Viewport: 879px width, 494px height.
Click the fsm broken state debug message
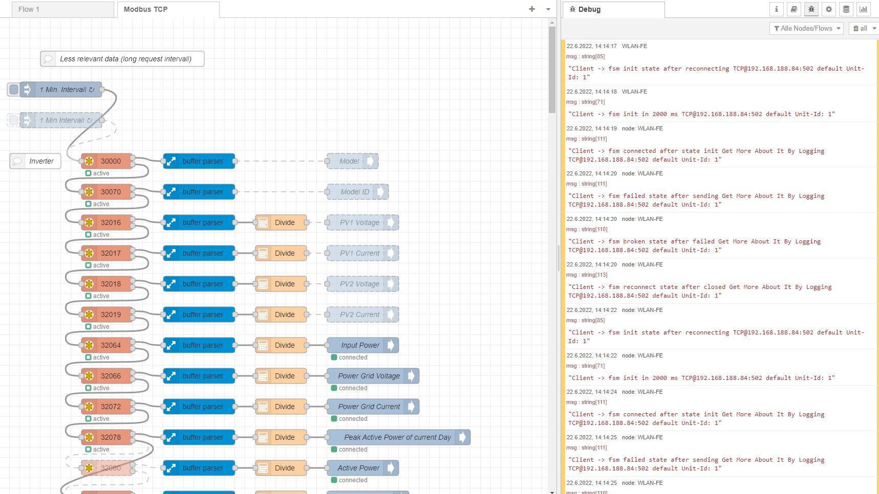694,245
